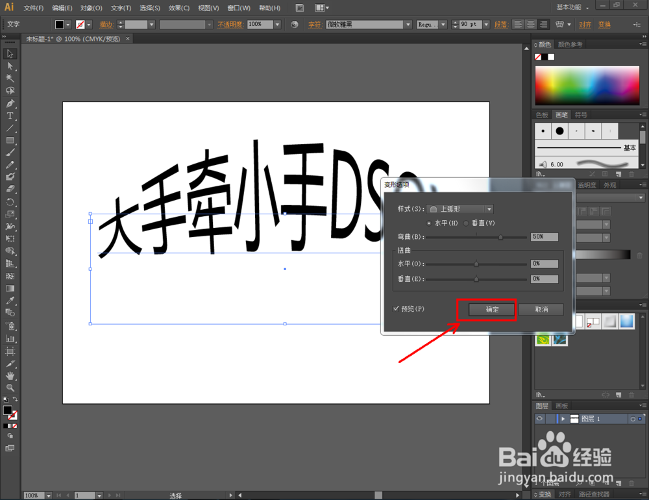This screenshot has width=649, height=500.
Task: Click the 变换 link in control bar
Action: [604, 25]
